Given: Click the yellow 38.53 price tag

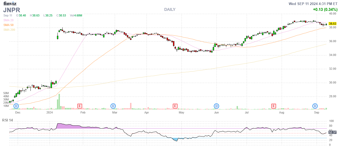Looking at the screenshot, I should tap(332, 24).
